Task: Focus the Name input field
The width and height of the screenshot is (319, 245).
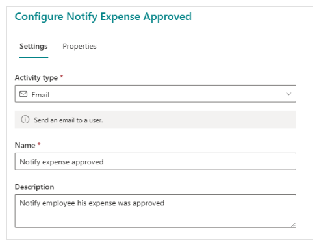Action: point(155,161)
